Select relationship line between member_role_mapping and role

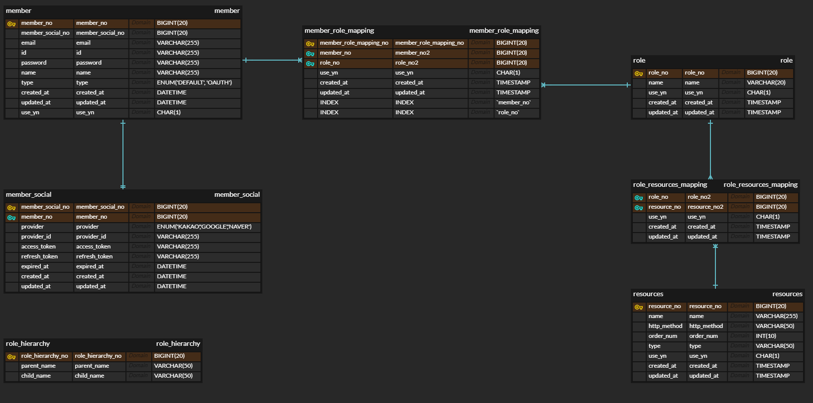pos(586,85)
